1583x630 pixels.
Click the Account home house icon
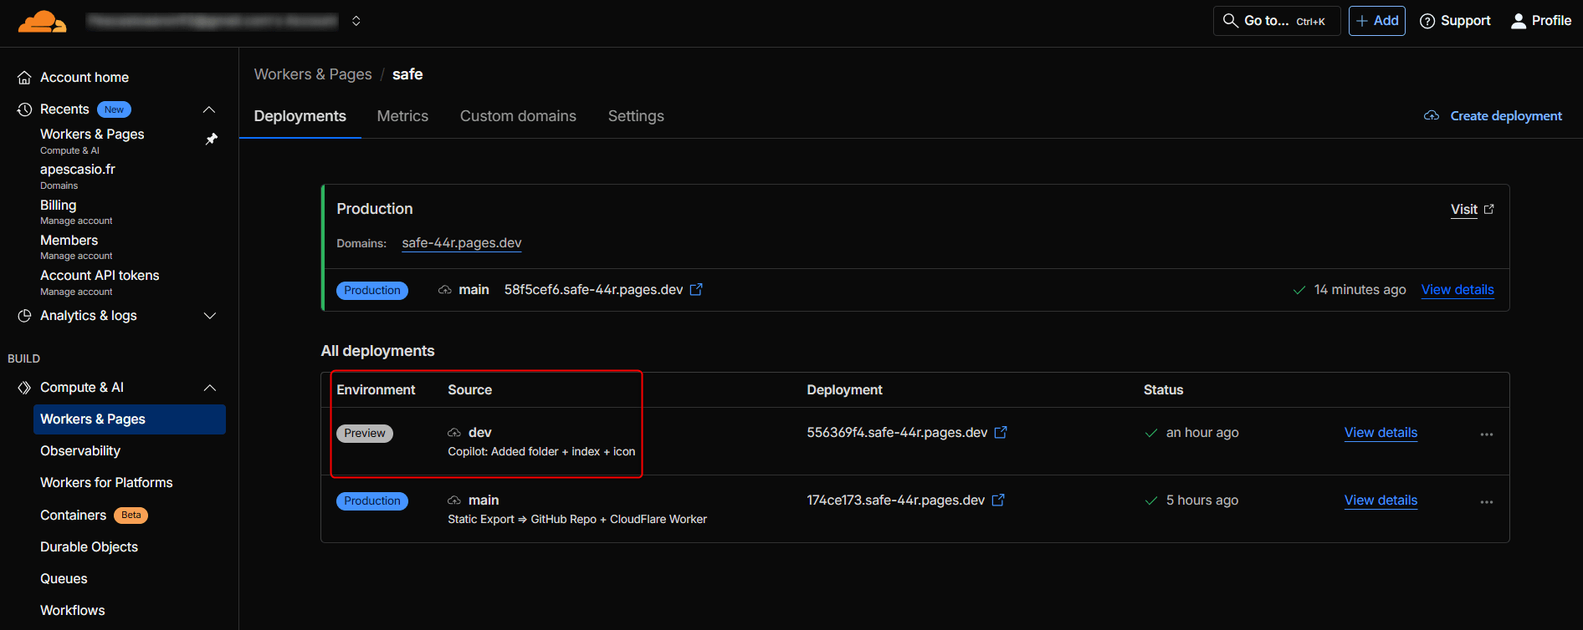pyautogui.click(x=24, y=78)
